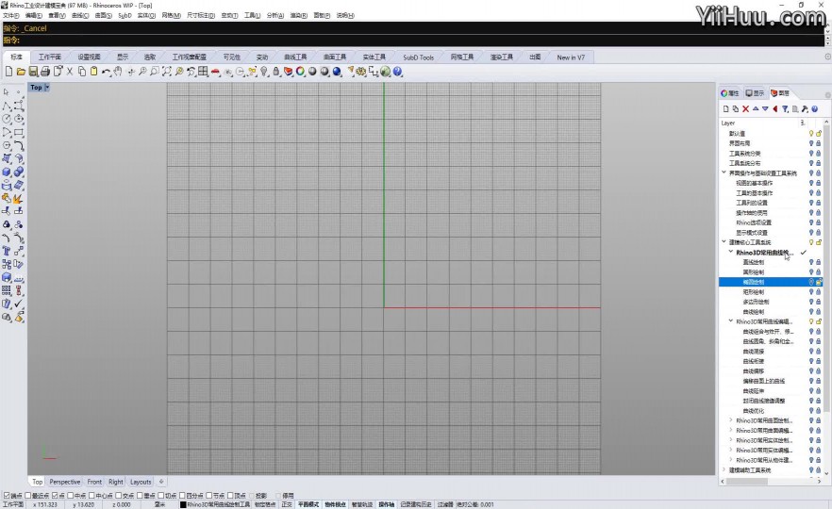
Task: Switch to the Perspective viewport tab
Action: pyautogui.click(x=65, y=482)
